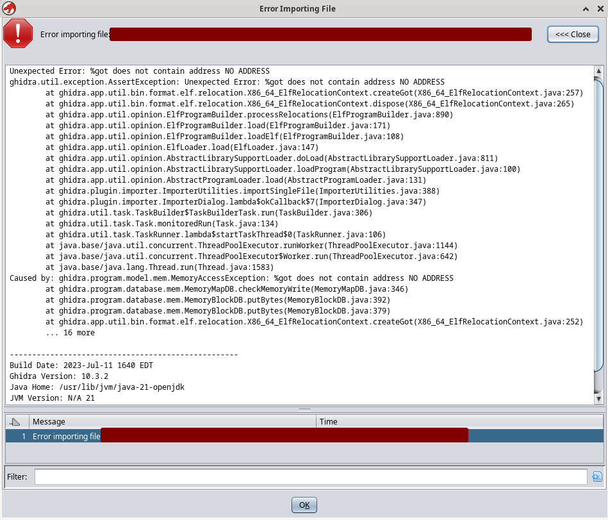
Task: Click the window shade arrow in the title bar
Action: point(584,8)
